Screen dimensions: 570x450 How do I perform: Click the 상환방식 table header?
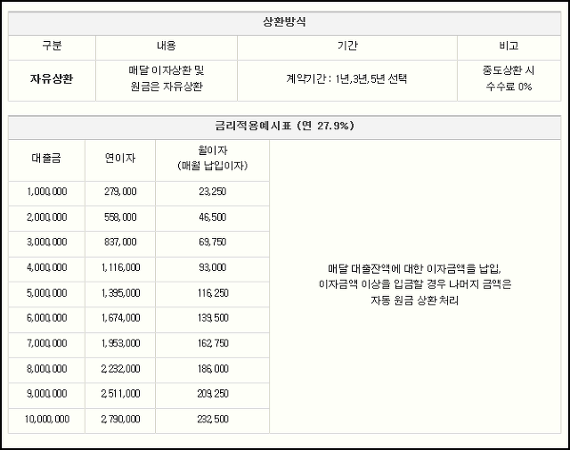tap(284, 23)
